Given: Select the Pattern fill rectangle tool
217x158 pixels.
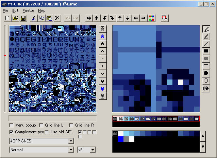Looking at the screenshot, I should click(x=206, y=59).
